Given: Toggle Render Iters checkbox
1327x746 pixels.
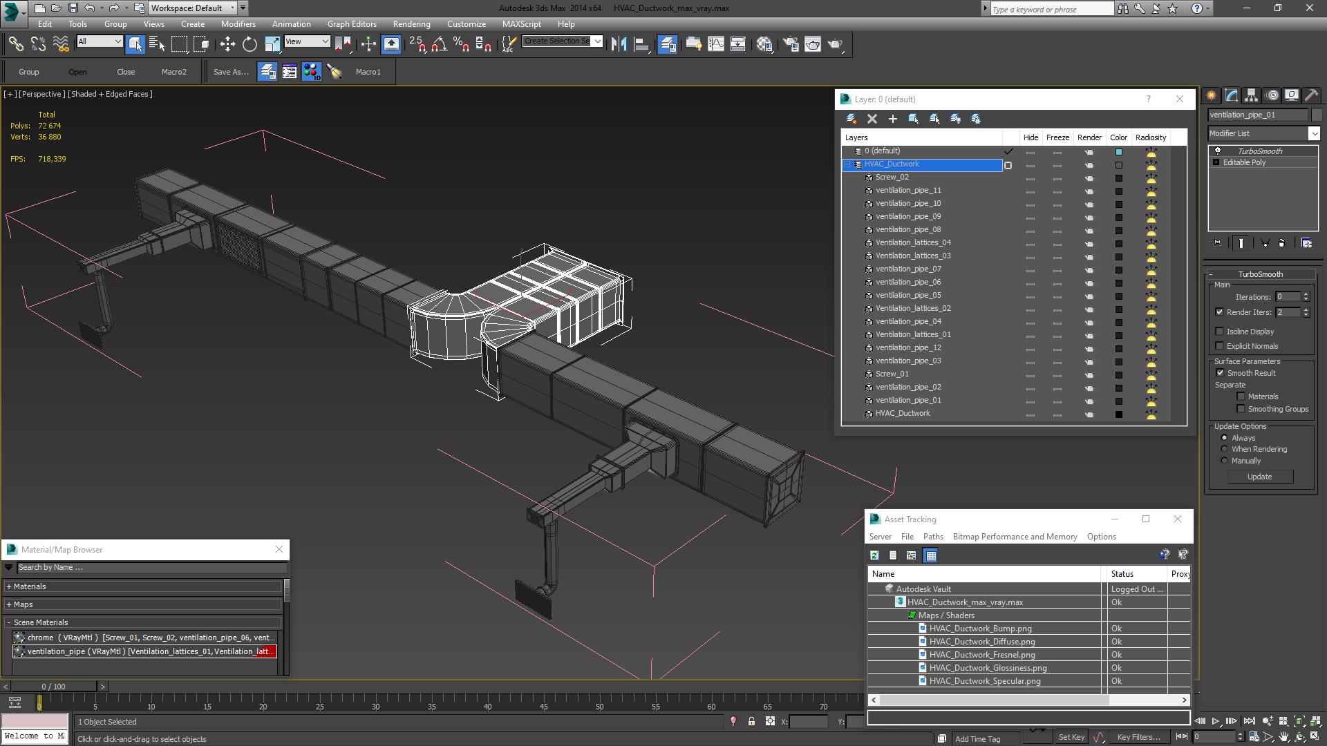Looking at the screenshot, I should (1220, 312).
